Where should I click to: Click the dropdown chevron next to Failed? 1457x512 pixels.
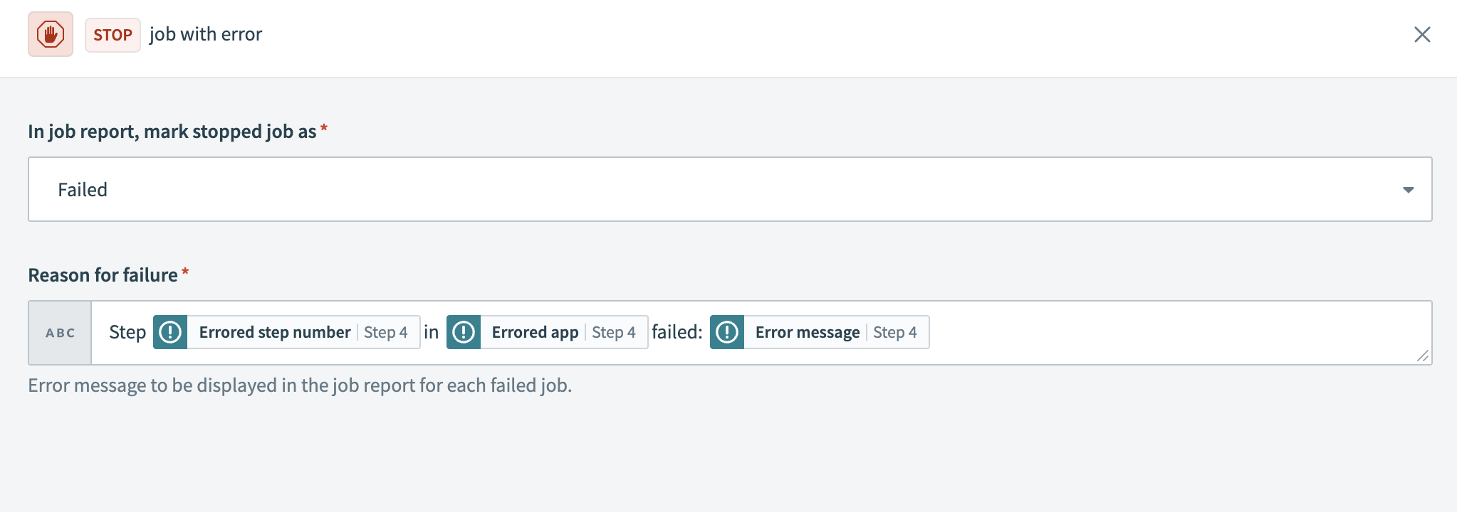[x=1407, y=188]
